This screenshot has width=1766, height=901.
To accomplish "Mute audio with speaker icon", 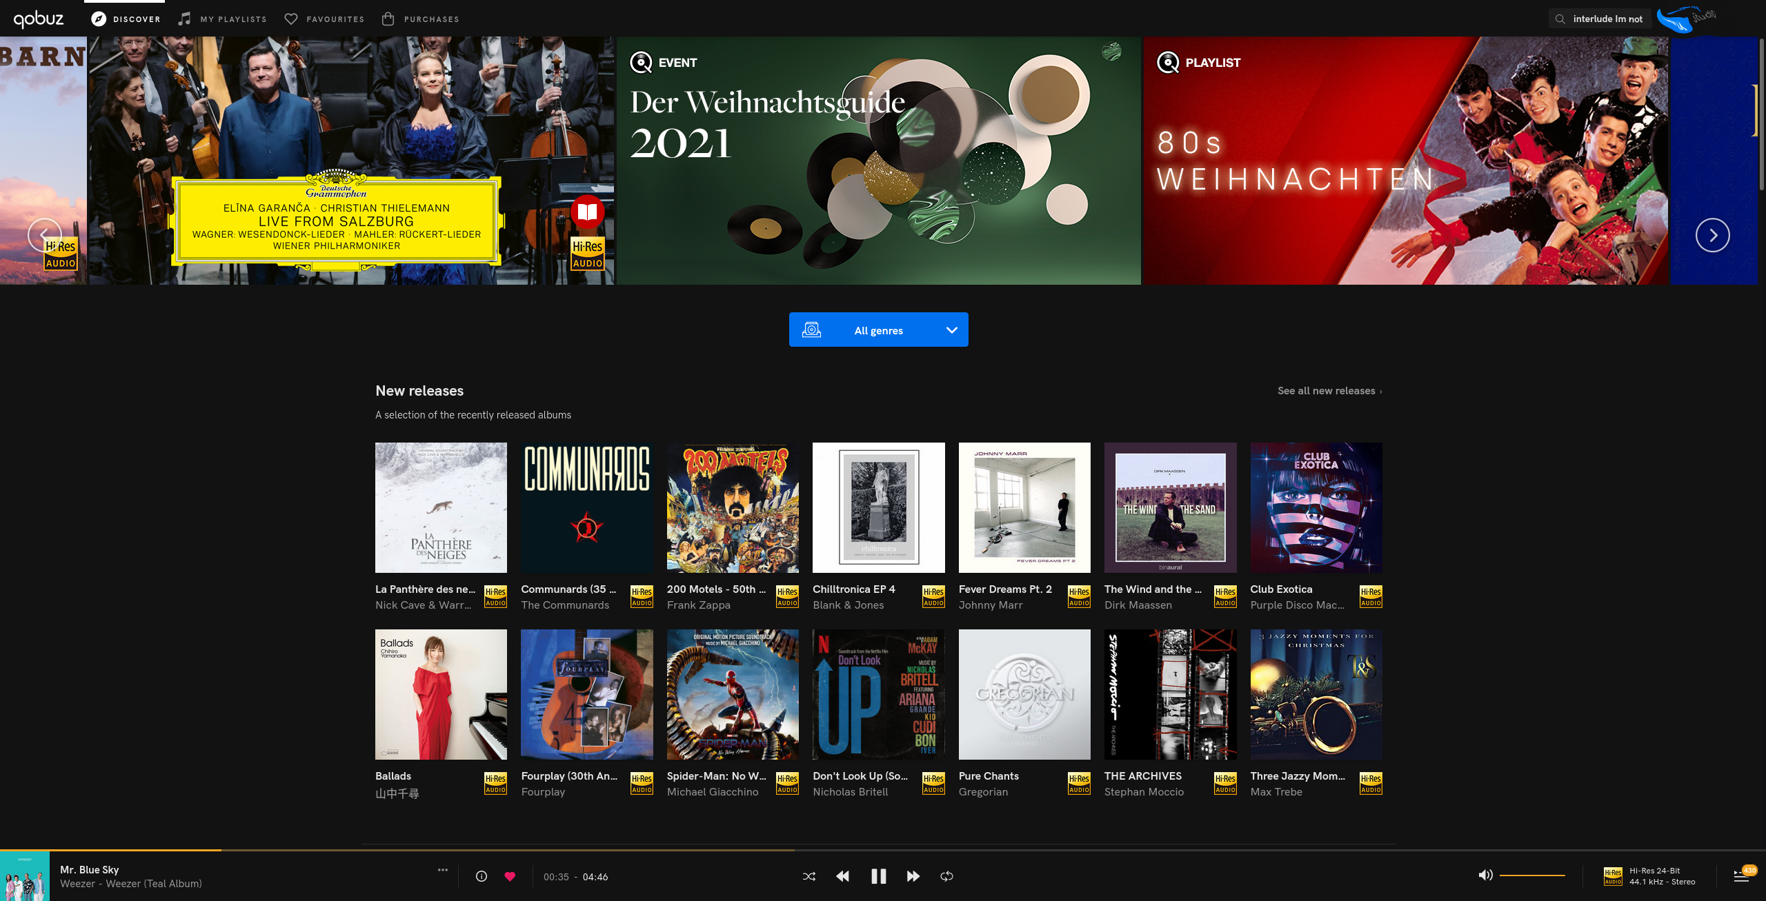I will pos(1485,875).
